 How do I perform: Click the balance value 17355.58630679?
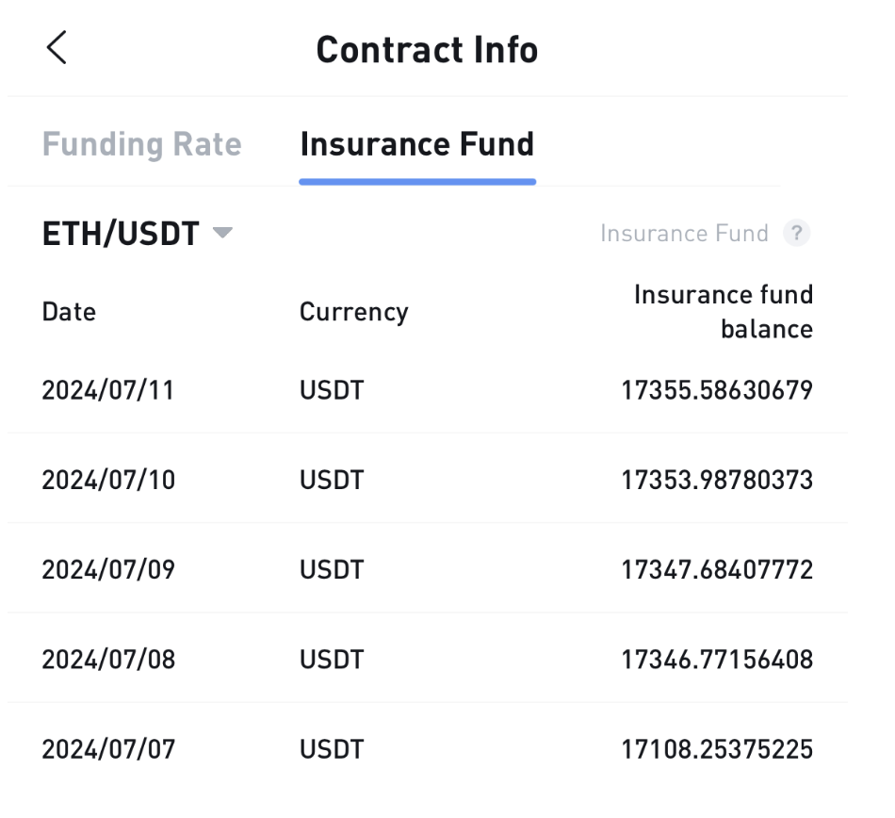pyautogui.click(x=717, y=390)
